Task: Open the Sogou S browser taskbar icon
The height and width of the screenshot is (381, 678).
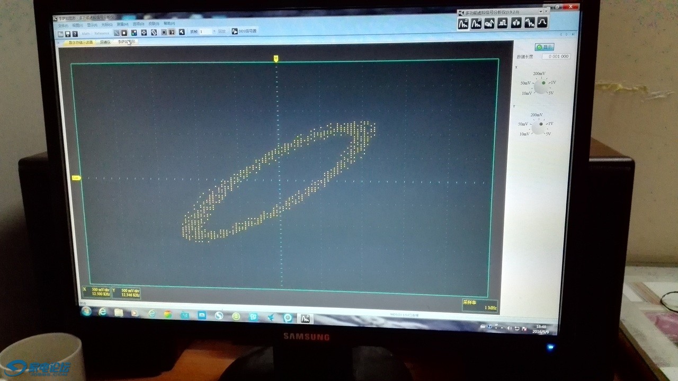Action: point(219,315)
